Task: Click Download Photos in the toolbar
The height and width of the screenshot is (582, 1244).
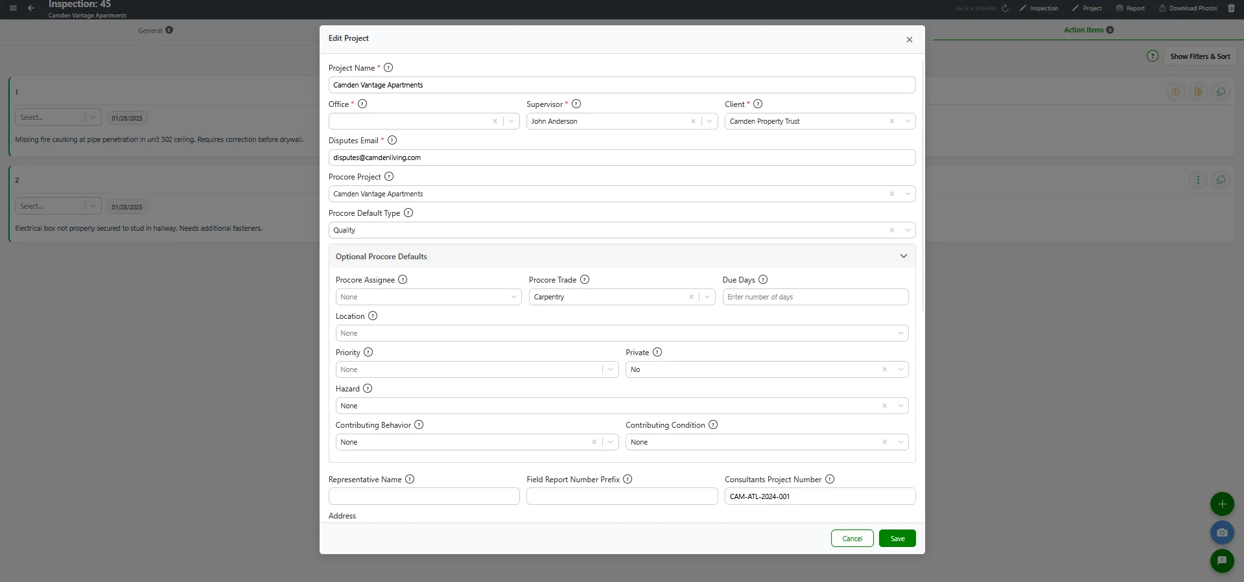Action: coord(1188,8)
